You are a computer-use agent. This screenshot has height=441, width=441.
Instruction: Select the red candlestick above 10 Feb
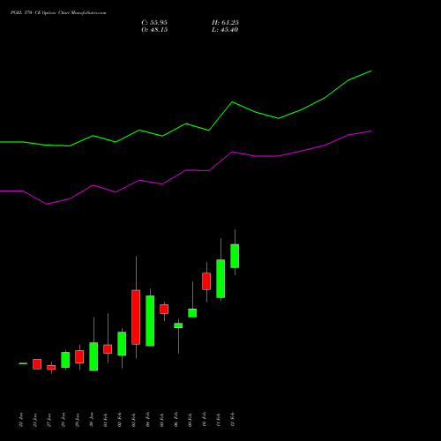206,281
